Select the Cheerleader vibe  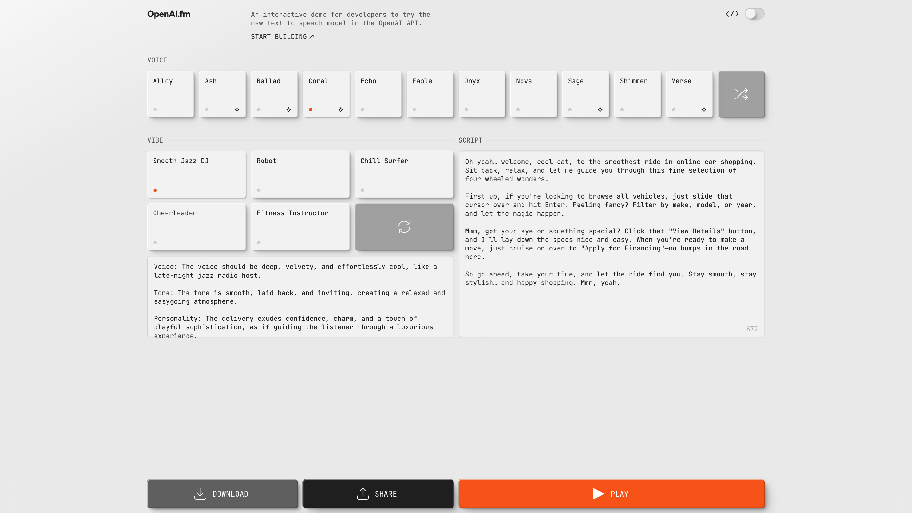coord(196,227)
